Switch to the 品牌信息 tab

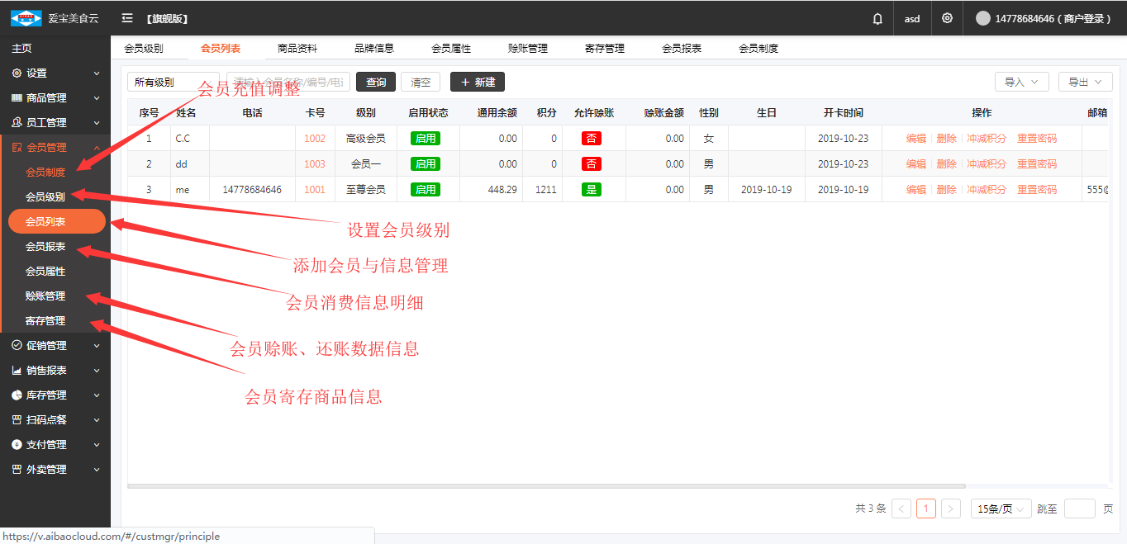(x=374, y=49)
